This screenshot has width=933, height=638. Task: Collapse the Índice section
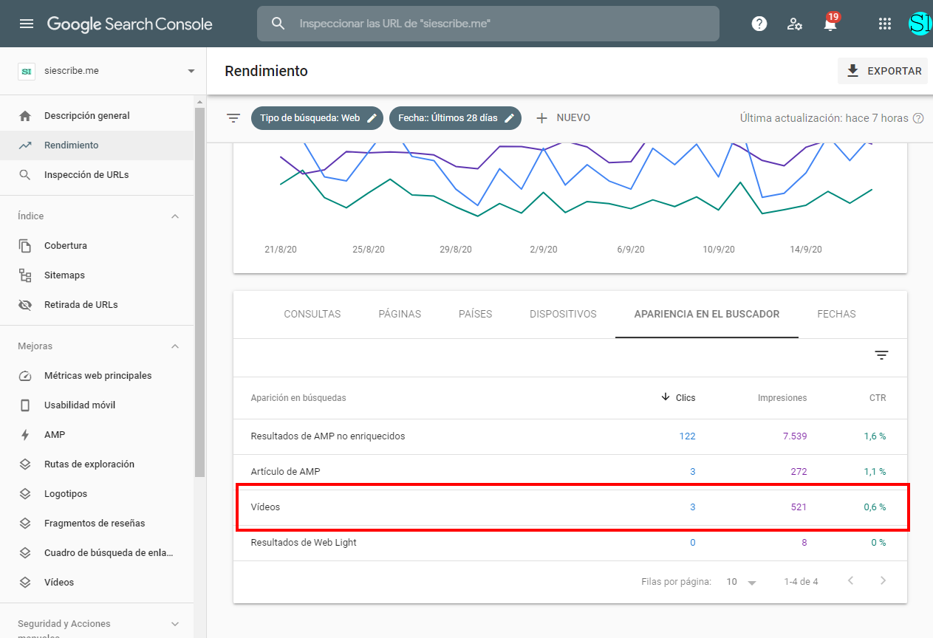click(175, 216)
